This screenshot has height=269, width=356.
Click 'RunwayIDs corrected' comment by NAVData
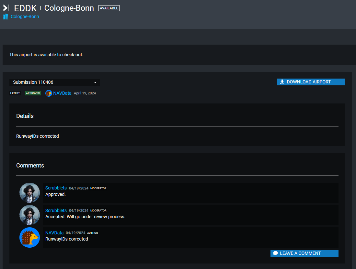click(x=66, y=239)
